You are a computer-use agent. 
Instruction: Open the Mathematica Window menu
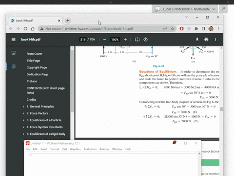pyautogui.click(x=117, y=149)
